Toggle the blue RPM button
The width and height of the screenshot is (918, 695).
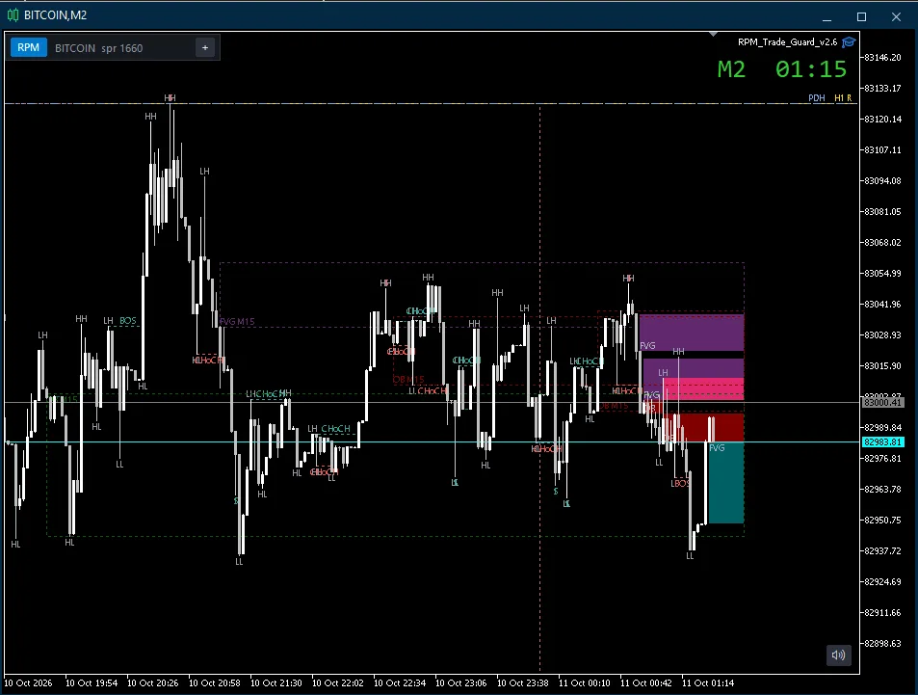click(x=28, y=47)
